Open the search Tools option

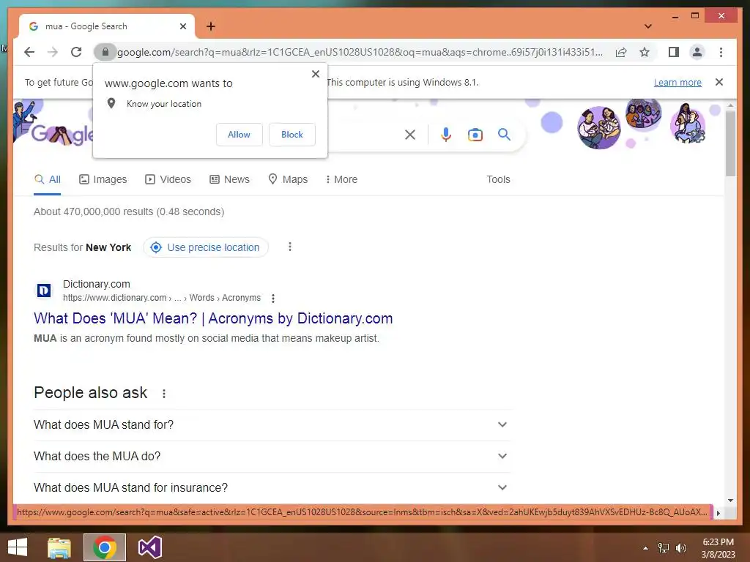pyautogui.click(x=498, y=180)
